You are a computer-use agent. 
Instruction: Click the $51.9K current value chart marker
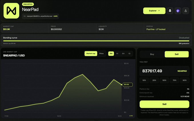coord(127,85)
